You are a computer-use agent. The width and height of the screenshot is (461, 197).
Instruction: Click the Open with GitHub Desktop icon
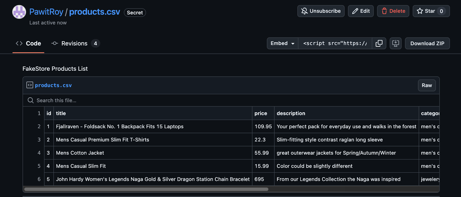pyautogui.click(x=396, y=43)
